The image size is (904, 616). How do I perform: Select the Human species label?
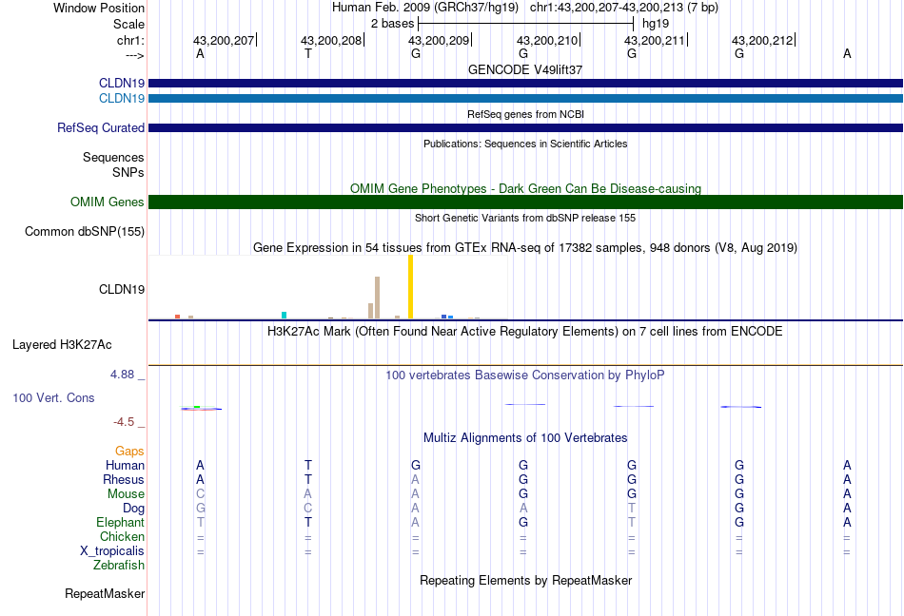[x=125, y=465]
